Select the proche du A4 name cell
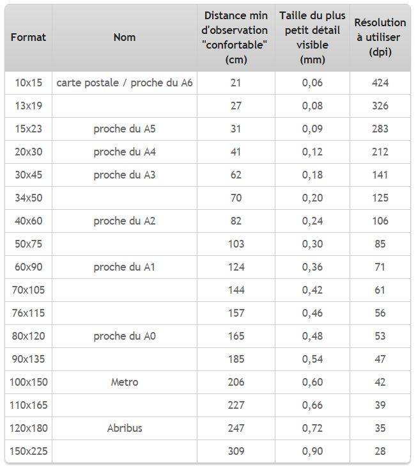This screenshot has height=467, width=416. [125, 152]
